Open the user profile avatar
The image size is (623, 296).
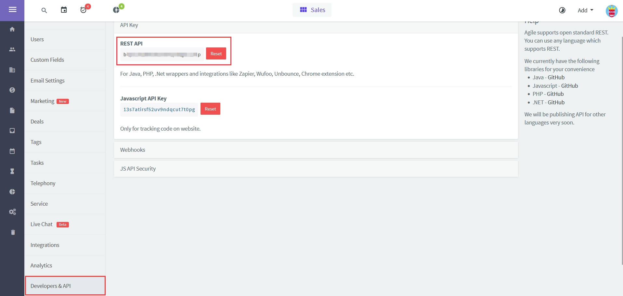(x=611, y=11)
